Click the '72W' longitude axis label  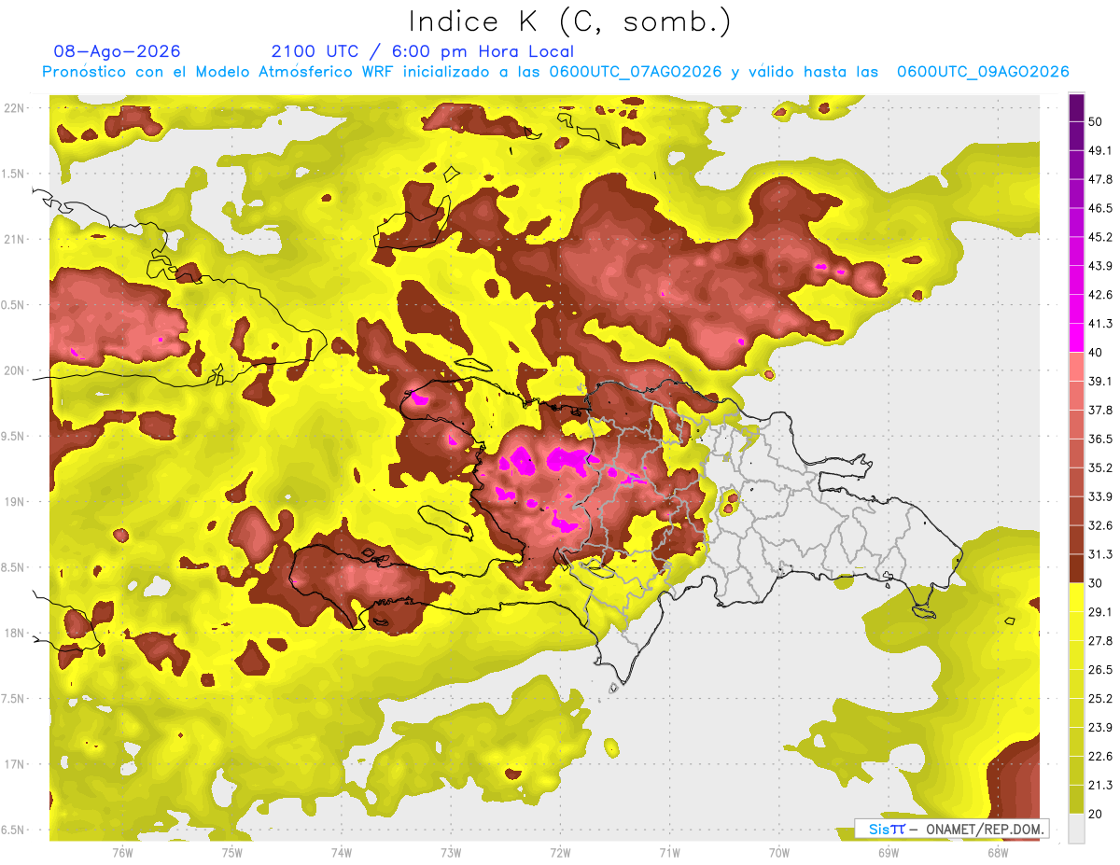pyautogui.click(x=560, y=852)
